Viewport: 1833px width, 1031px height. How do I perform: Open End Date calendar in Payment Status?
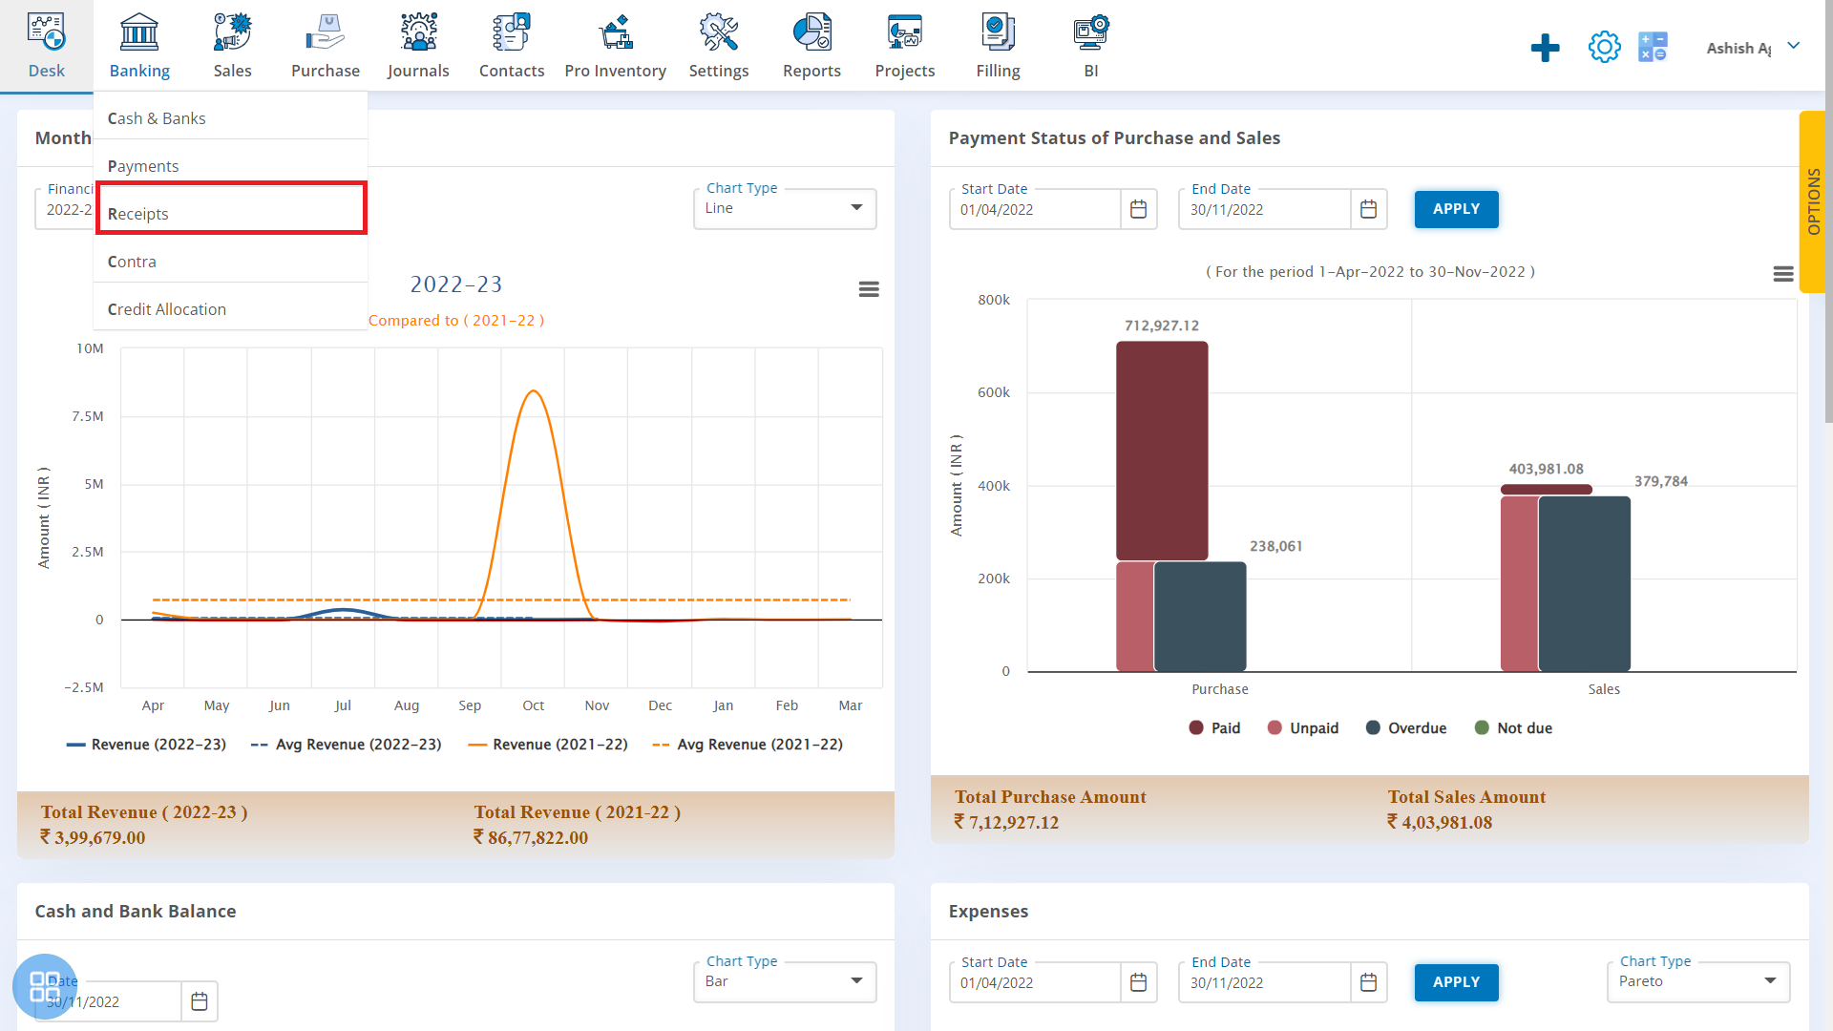tap(1368, 209)
